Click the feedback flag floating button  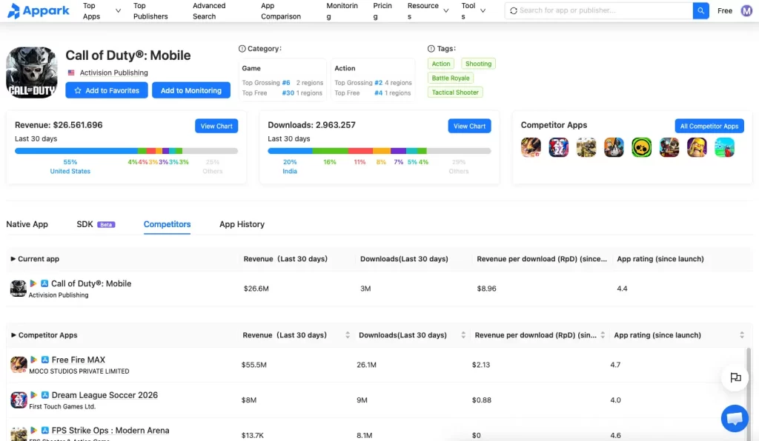click(x=735, y=377)
